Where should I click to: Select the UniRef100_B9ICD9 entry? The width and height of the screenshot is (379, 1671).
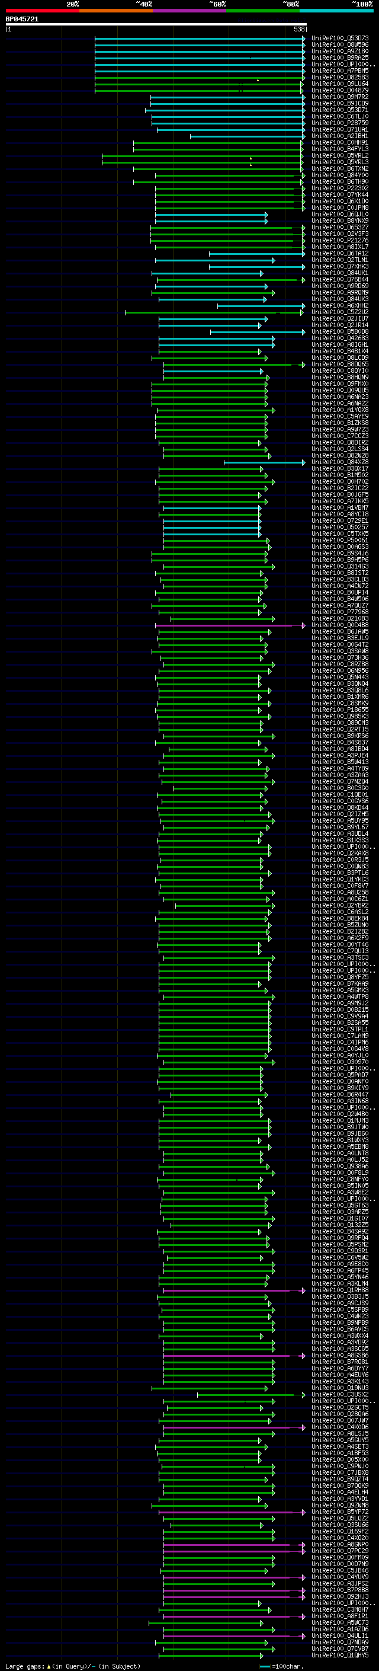pyautogui.click(x=339, y=103)
